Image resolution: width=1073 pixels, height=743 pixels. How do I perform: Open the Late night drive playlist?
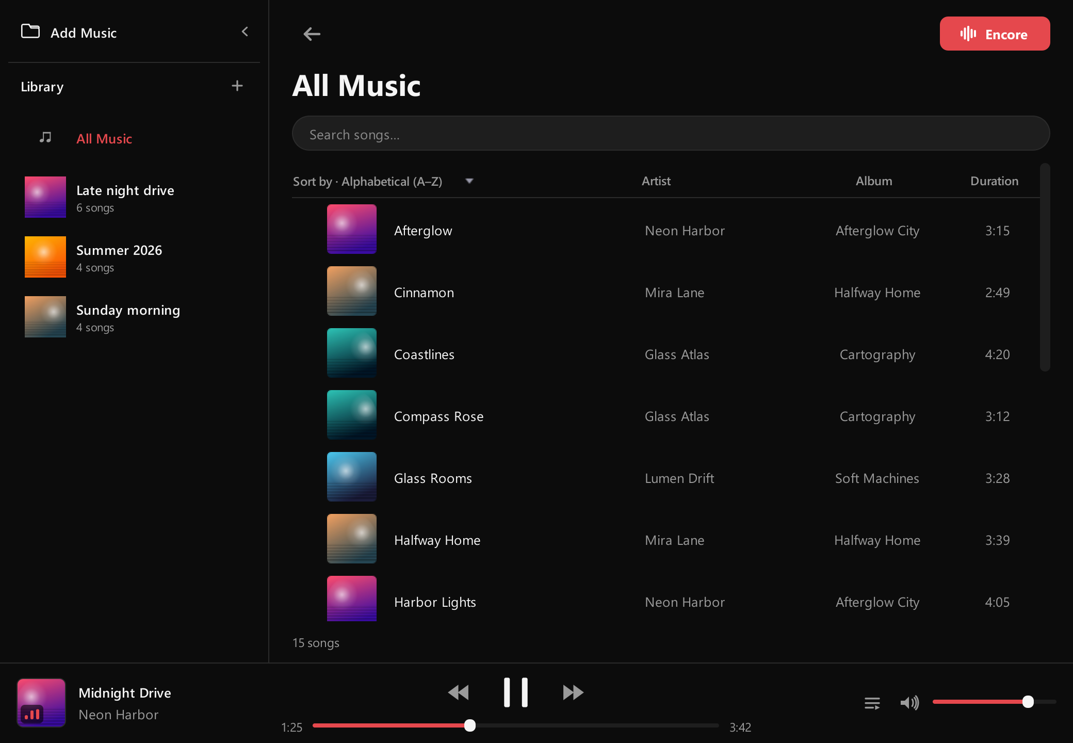tap(134, 197)
